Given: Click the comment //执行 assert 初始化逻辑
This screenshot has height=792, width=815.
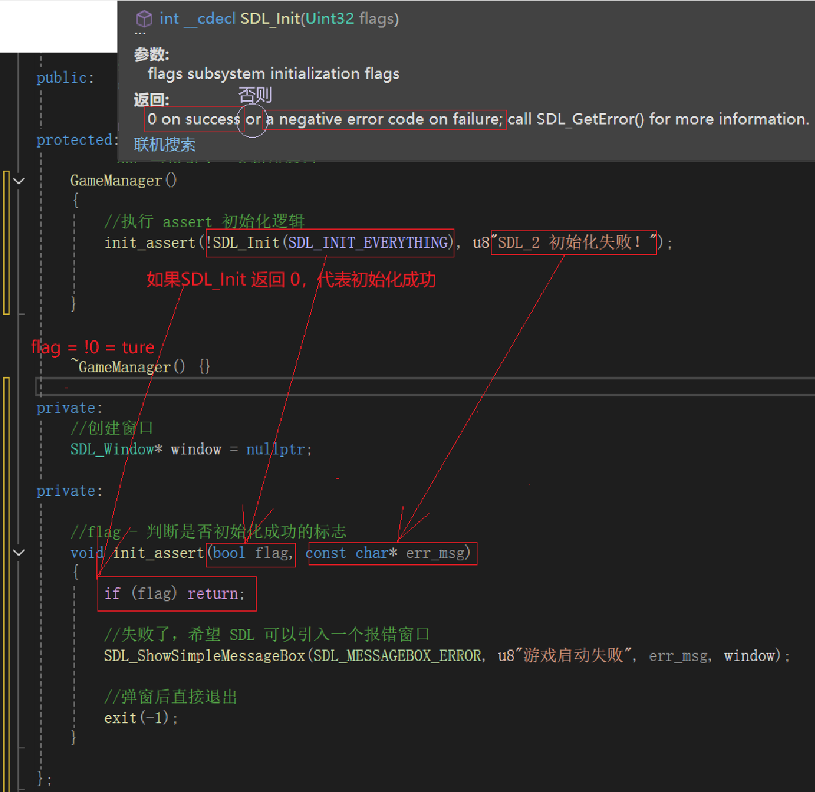Looking at the screenshot, I should point(205,221).
